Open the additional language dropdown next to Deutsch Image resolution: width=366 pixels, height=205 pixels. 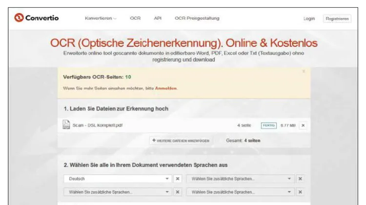pyautogui.click(x=241, y=179)
